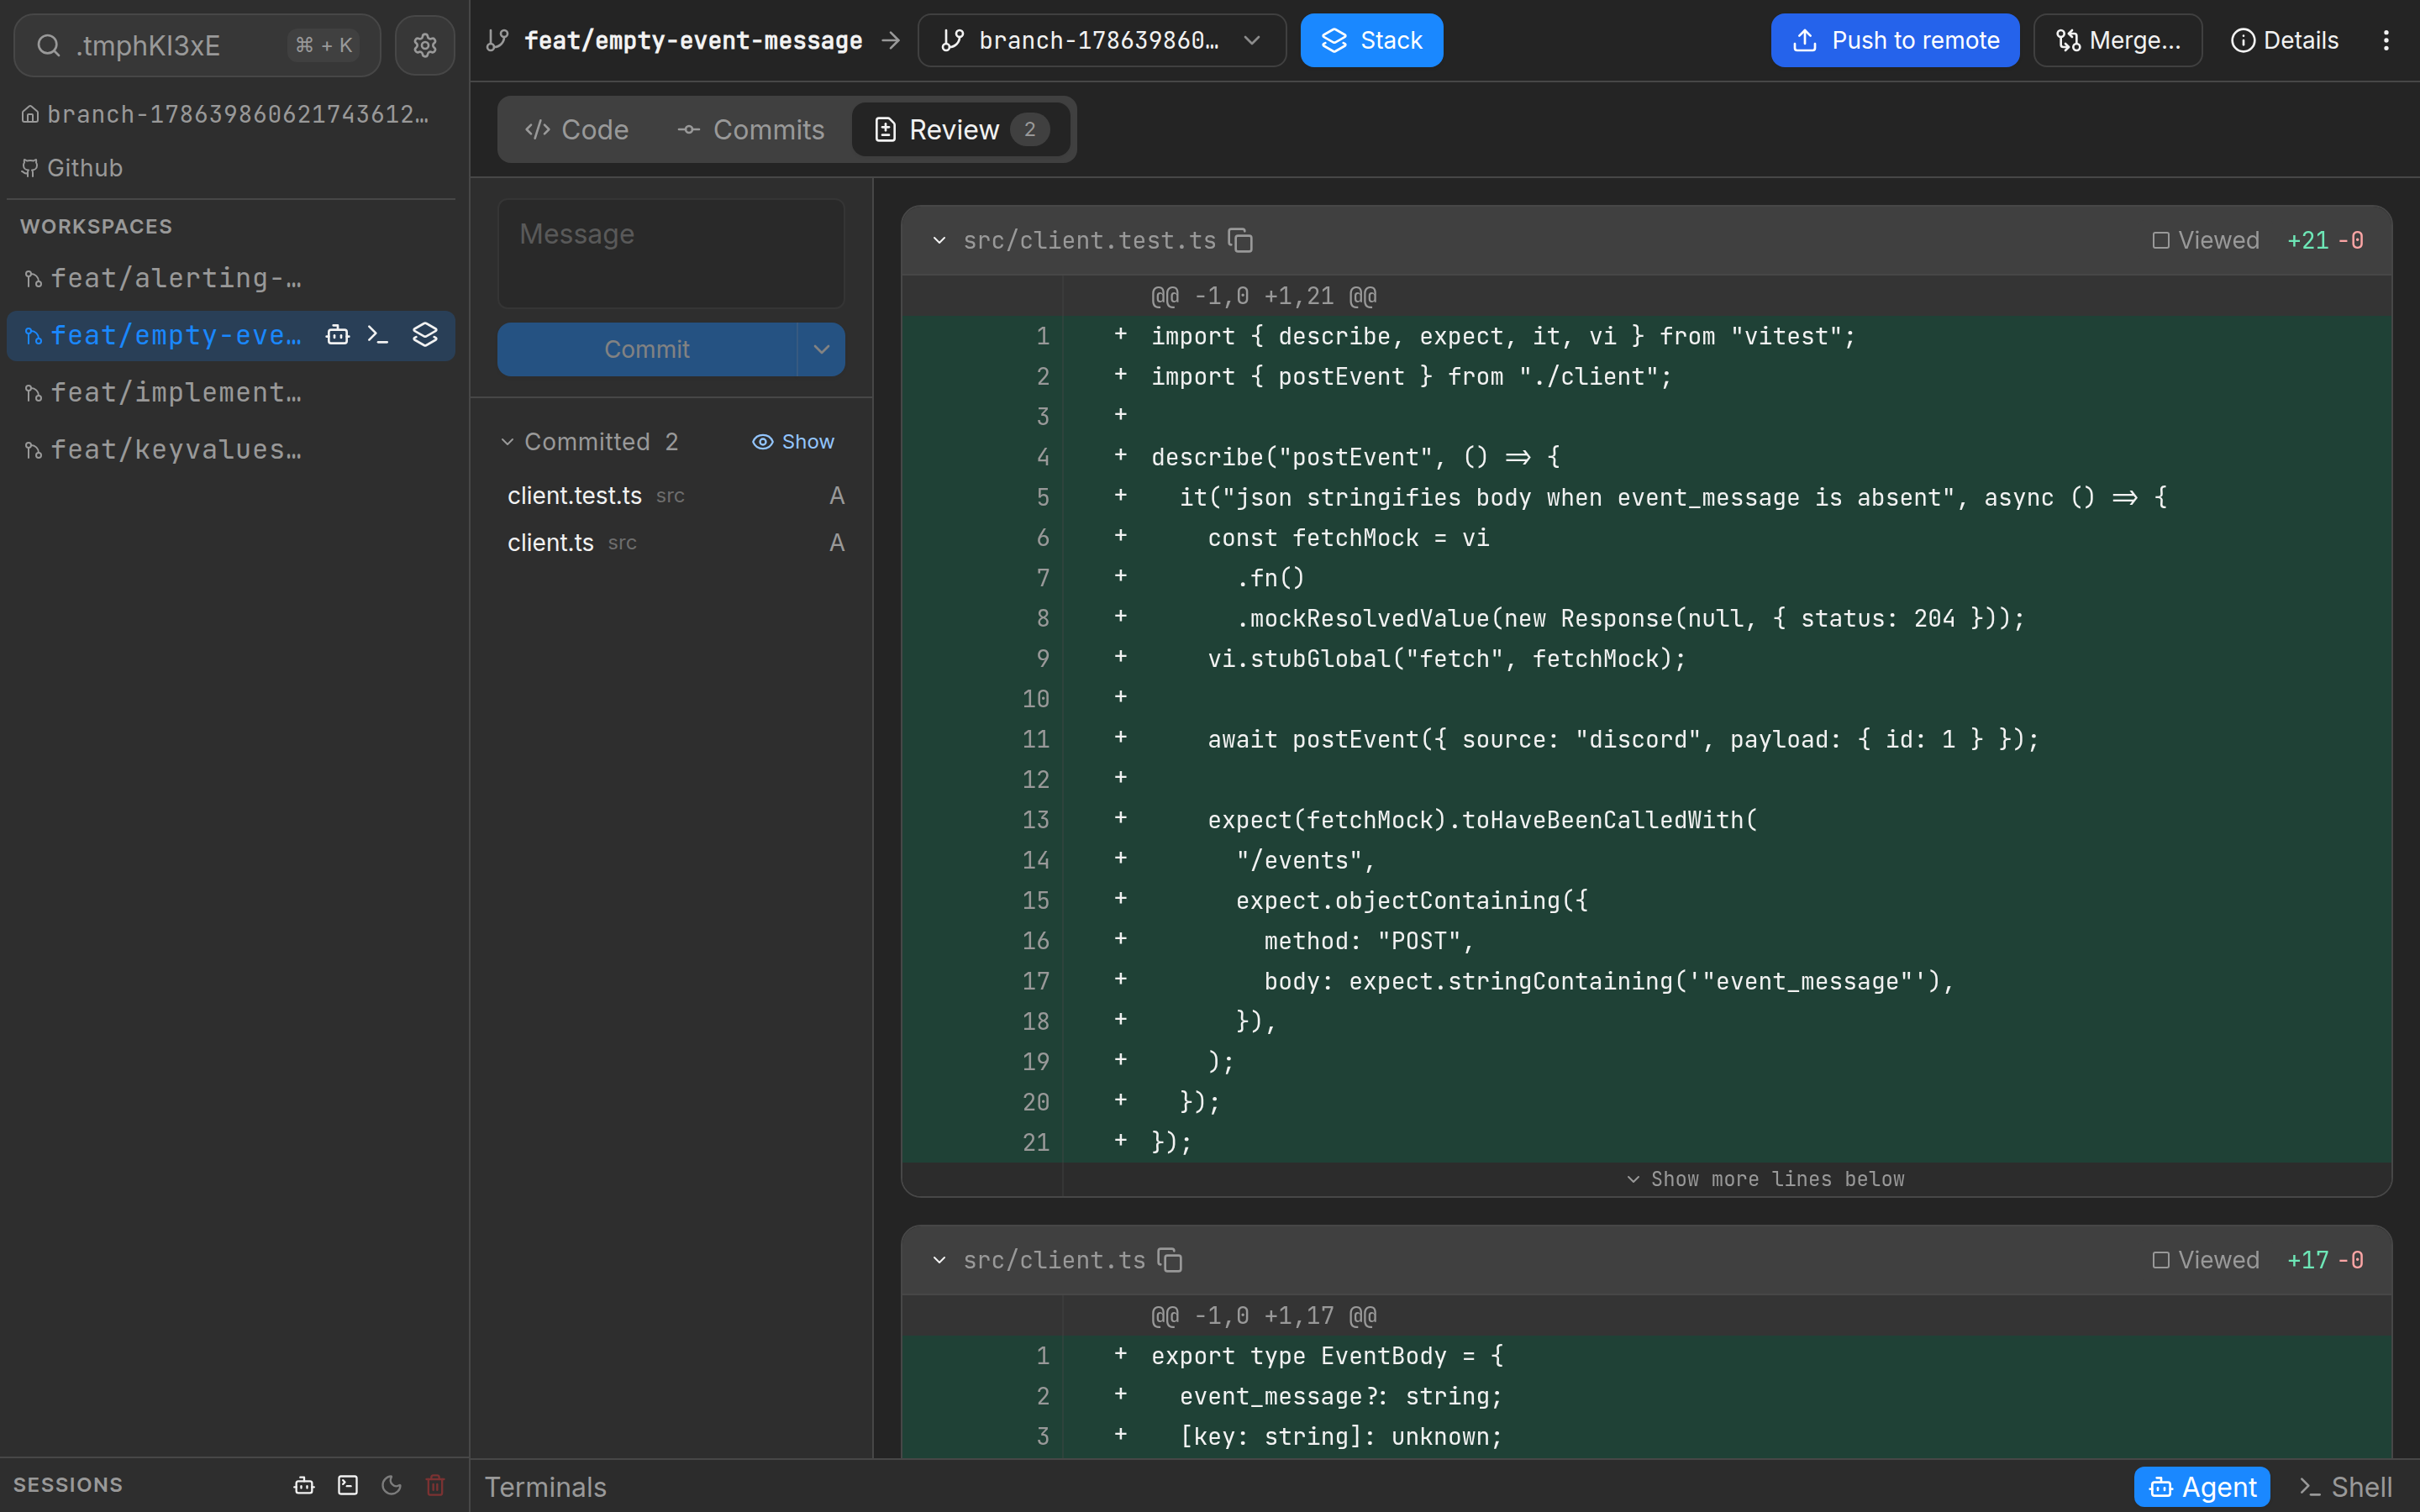Open the target branch dropdown
Screen dimensions: 2420x1512
point(1101,40)
